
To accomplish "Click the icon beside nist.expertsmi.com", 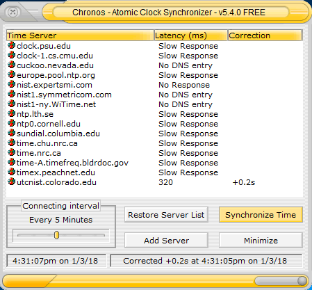I will [11, 84].
